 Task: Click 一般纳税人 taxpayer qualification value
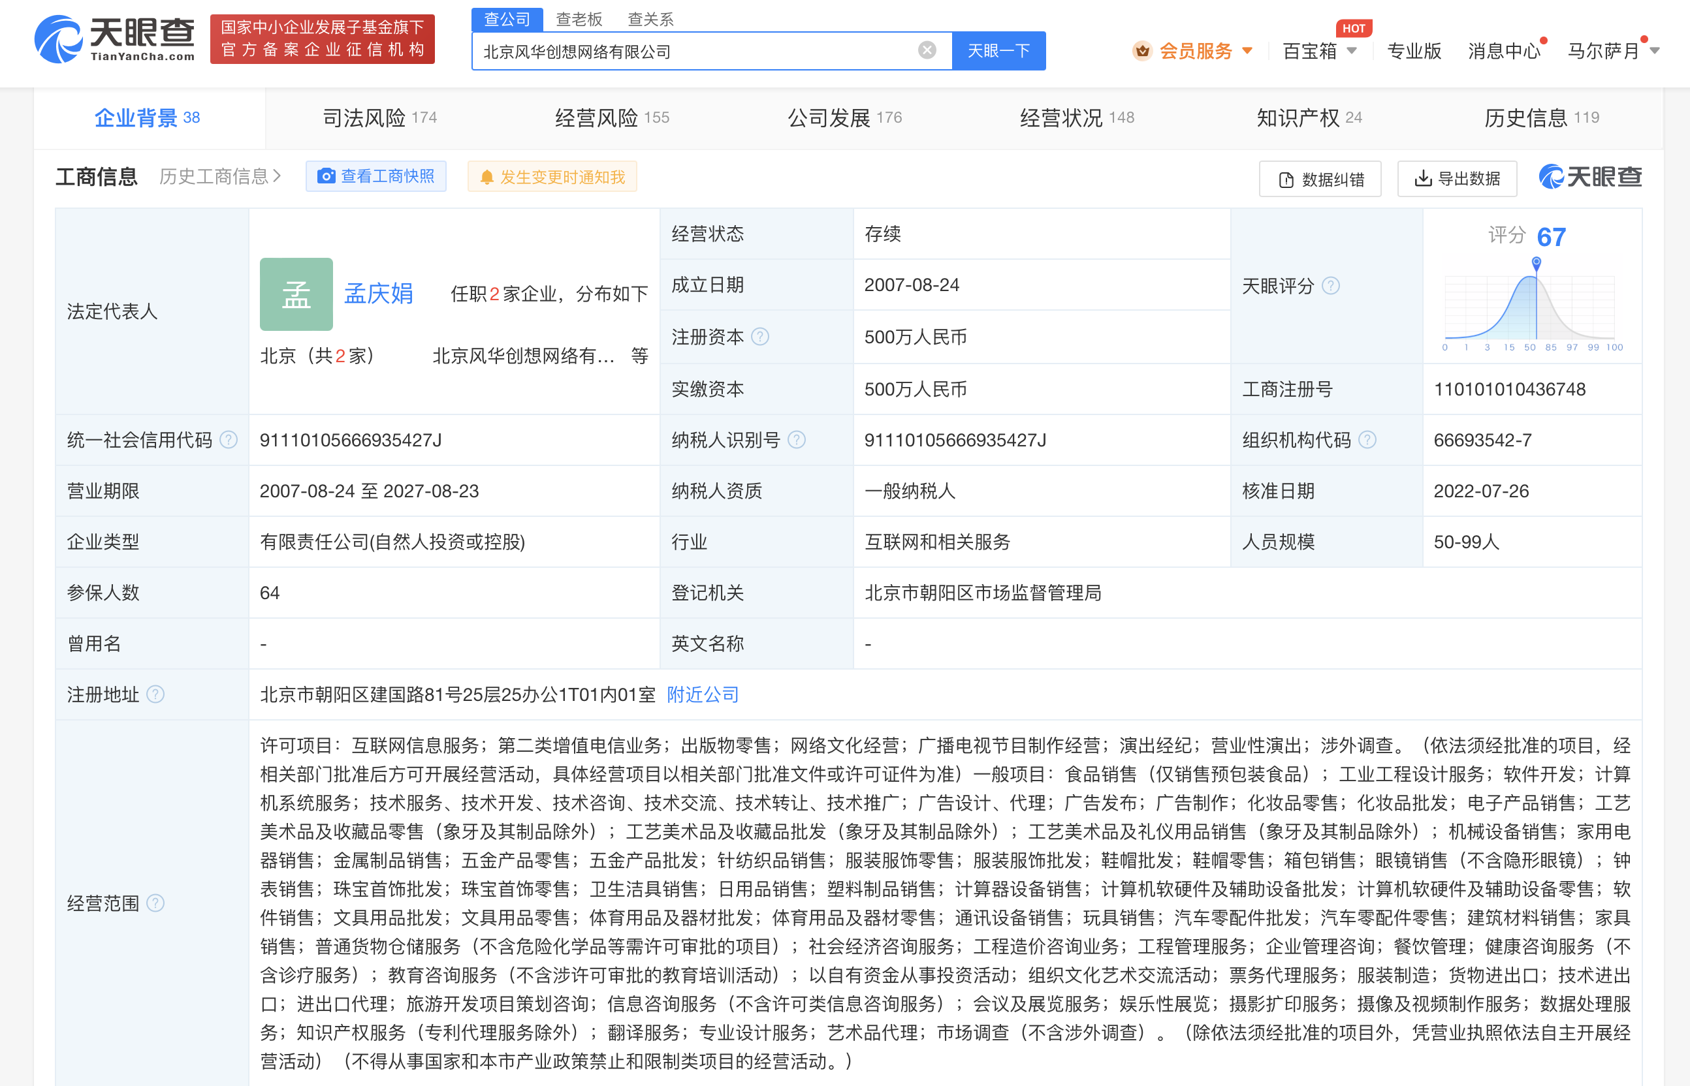point(910,491)
